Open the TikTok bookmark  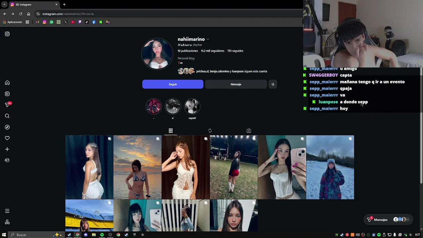(87, 22)
